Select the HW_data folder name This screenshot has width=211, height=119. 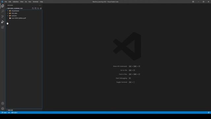[14, 13]
